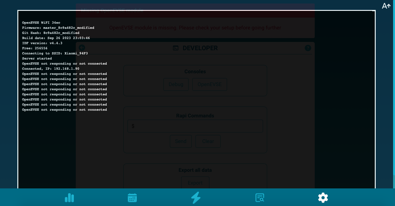Select the 'Firmware: master_8c9a482c_modified' line
Viewport: 395px width, 206px height.
pos(58,28)
